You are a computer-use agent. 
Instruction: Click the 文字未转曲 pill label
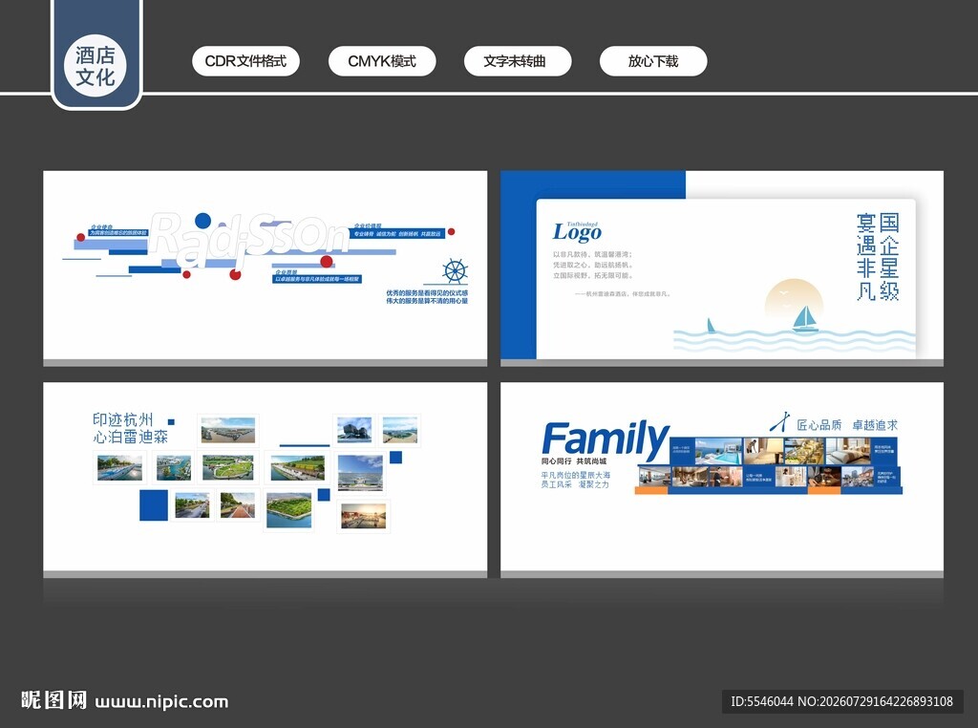517,61
